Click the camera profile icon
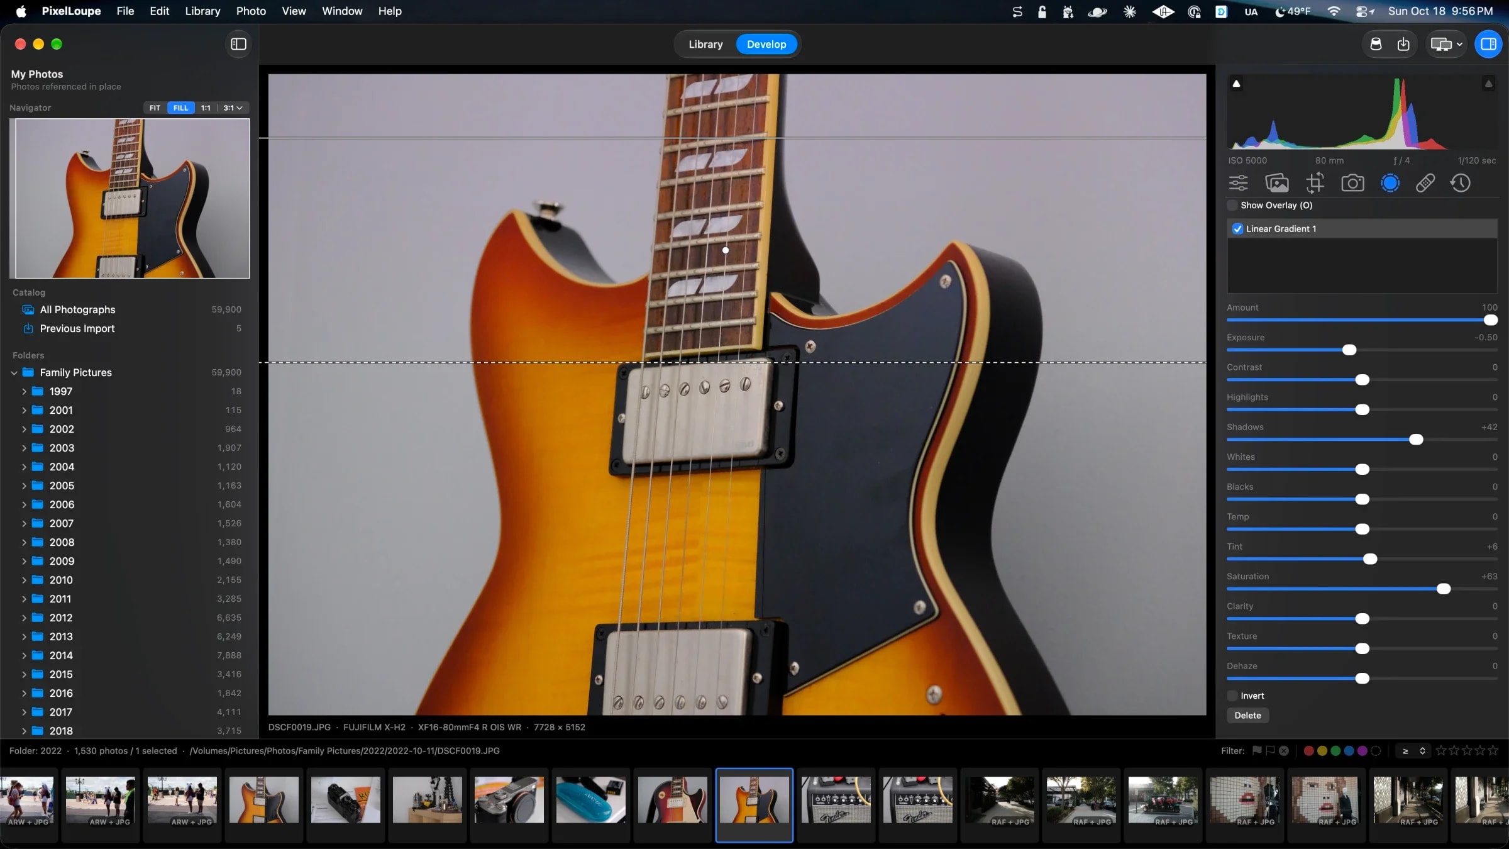 pyautogui.click(x=1352, y=183)
